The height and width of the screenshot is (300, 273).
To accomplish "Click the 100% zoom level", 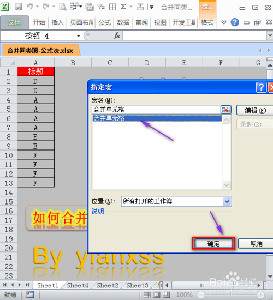I will point(185,295).
